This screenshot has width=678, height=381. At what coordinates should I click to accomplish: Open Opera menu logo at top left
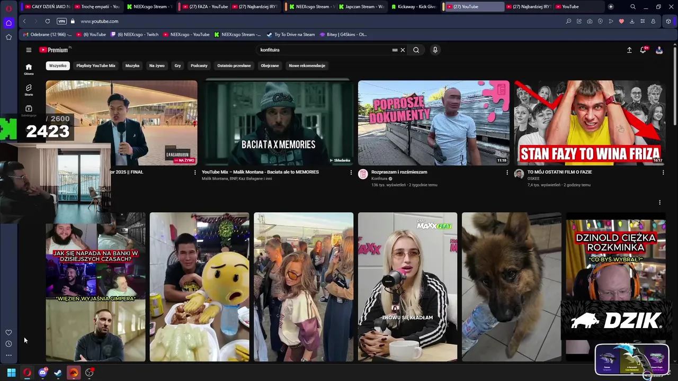(x=8, y=8)
